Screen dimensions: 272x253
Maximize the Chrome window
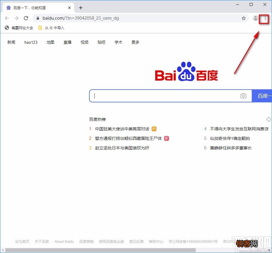pos(251,4)
